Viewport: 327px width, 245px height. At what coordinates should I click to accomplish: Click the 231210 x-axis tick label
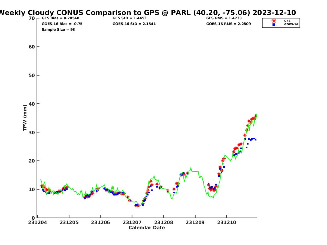click(x=227, y=223)
